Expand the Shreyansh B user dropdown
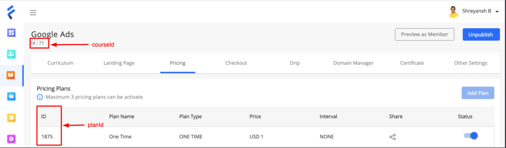Viewport: 506px width, 148px height. [x=474, y=11]
